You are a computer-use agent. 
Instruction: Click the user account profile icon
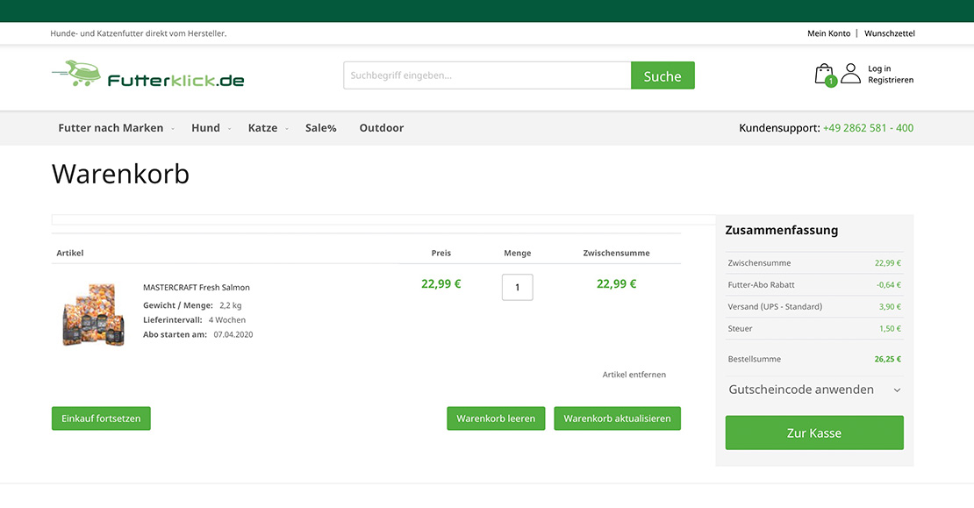click(850, 74)
